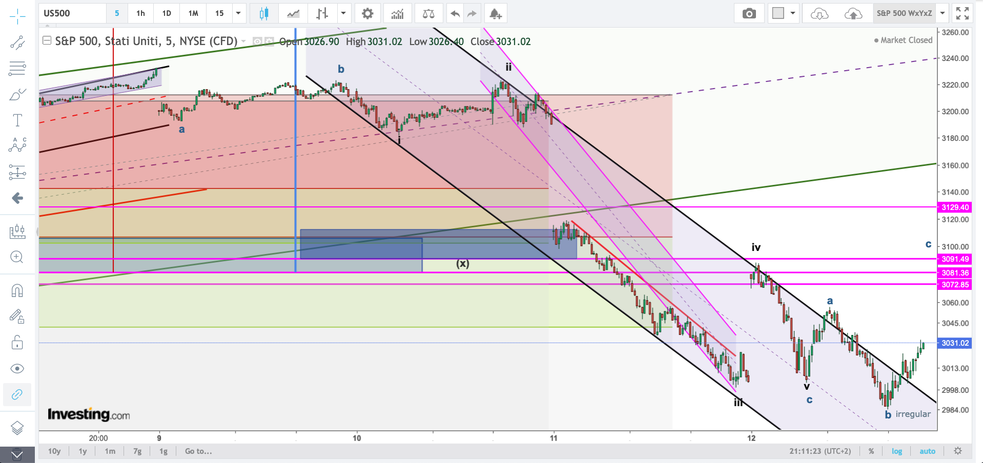
Task: Open the timeframe dropdown arrow
Action: pos(238,13)
